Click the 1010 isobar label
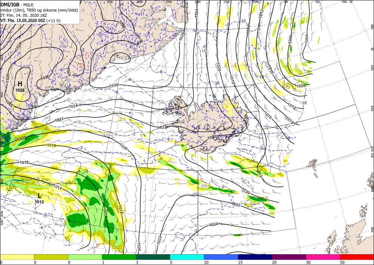The height and width of the screenshot is (265, 374). tap(270, 70)
